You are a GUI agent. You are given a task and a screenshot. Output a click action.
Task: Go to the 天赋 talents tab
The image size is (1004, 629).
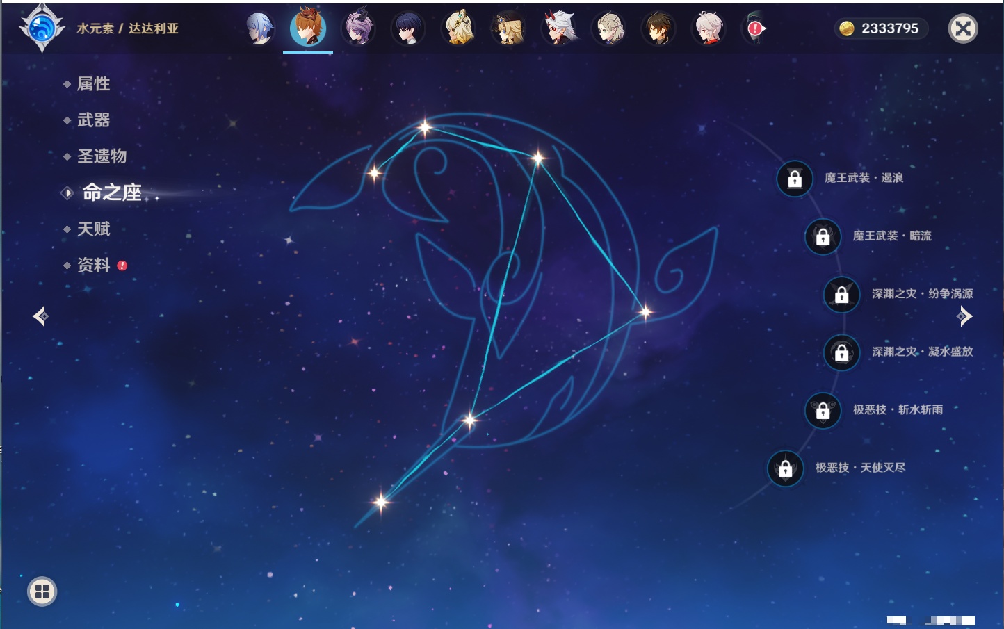(93, 229)
